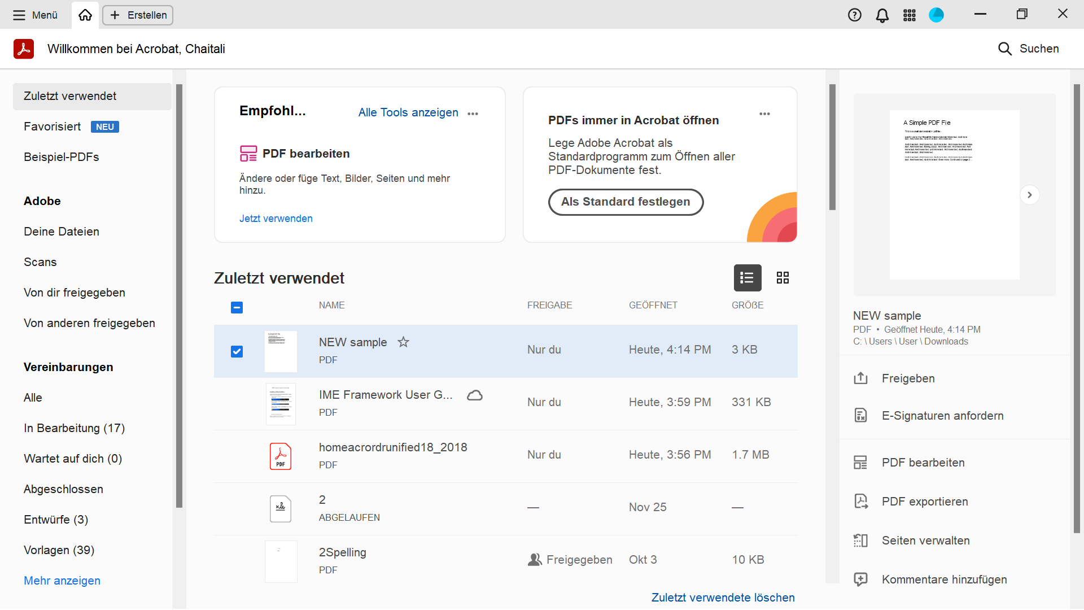The height and width of the screenshot is (610, 1084).
Task: Toggle the select-all checkbox above file list
Action: pos(237,307)
